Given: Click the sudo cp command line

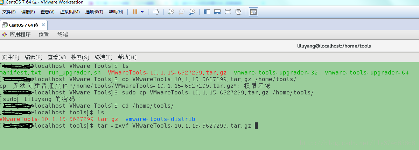Looking at the screenshot, I should click(218, 92).
